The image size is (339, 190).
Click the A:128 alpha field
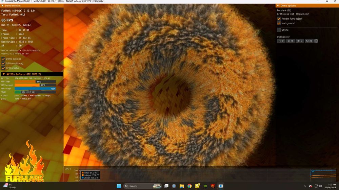coord(309,41)
